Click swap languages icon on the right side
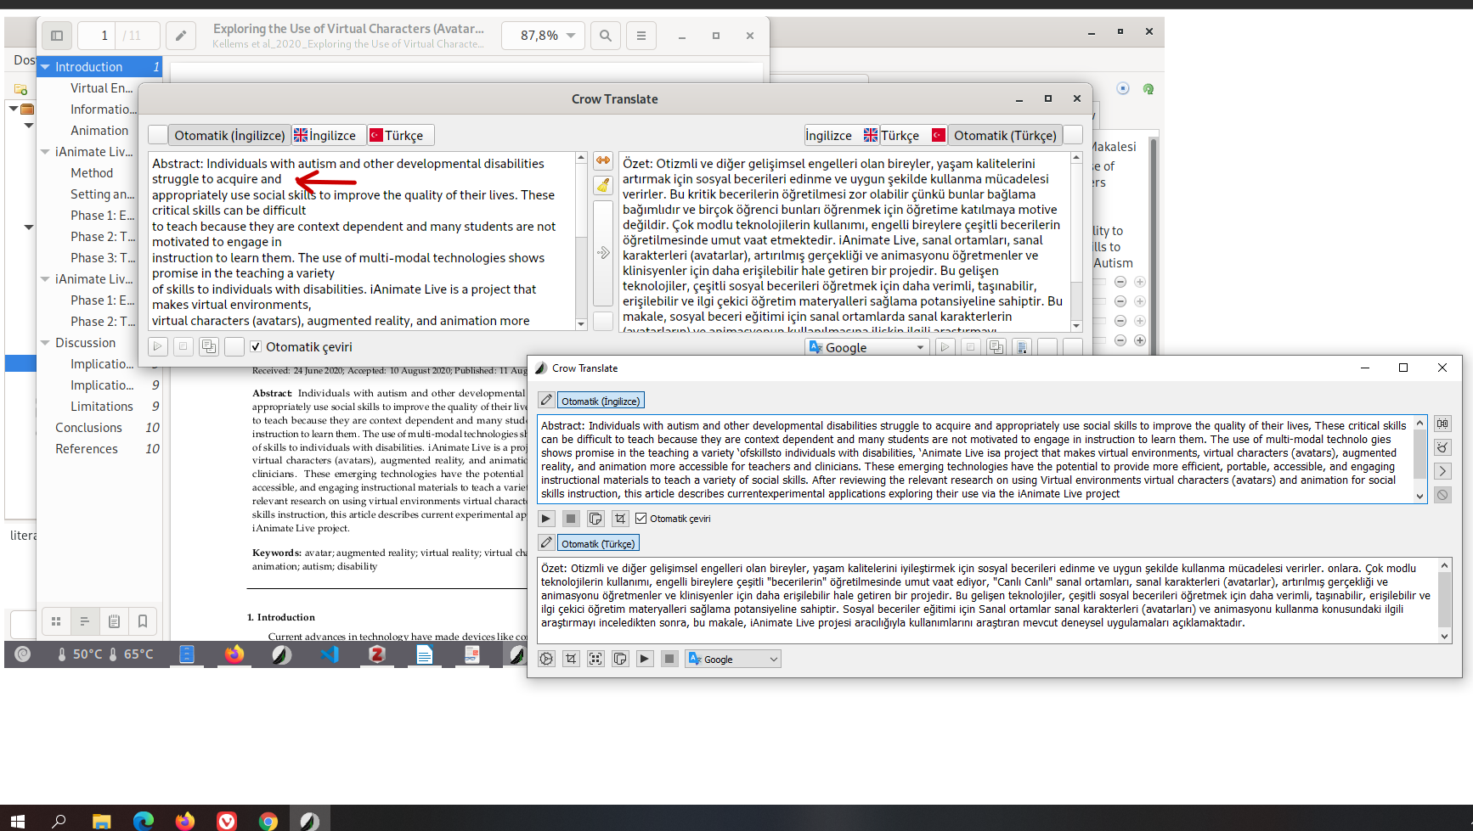This screenshot has width=1473, height=831. [x=1442, y=424]
